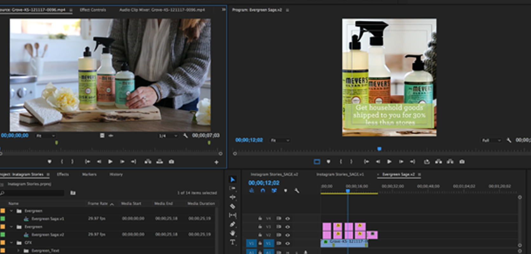Open Program monitor Full resolution dropdown
The image size is (531, 254).
(x=491, y=140)
